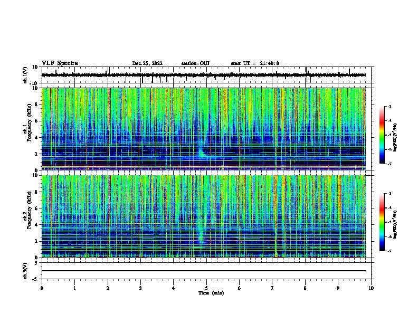Image resolution: width=418 pixels, height=323 pixels.
Task: Click the 'Time (min)' axis label
Action: click(211, 293)
